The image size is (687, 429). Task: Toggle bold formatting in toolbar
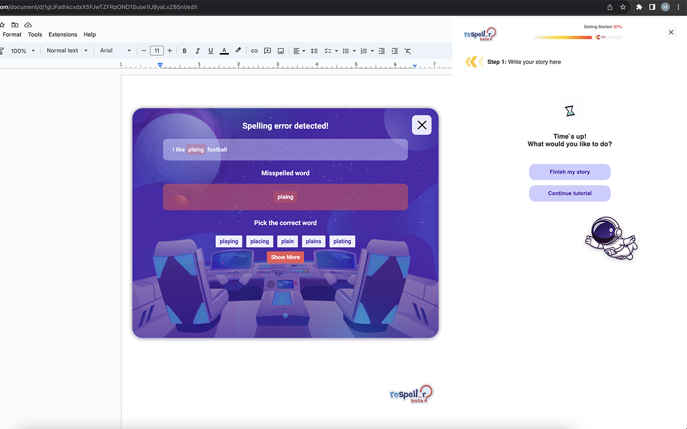click(185, 51)
